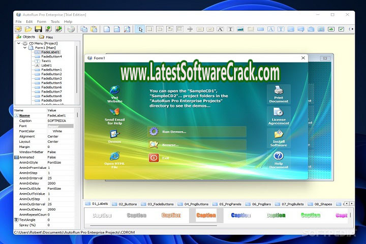Click the Copy toolbar icon

tap(84, 29)
